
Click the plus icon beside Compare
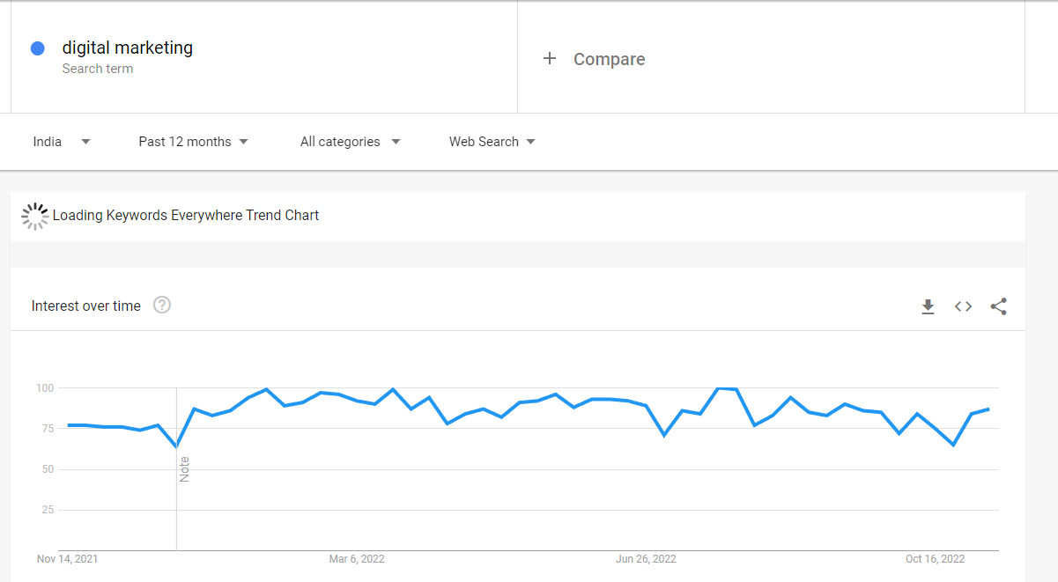(550, 58)
